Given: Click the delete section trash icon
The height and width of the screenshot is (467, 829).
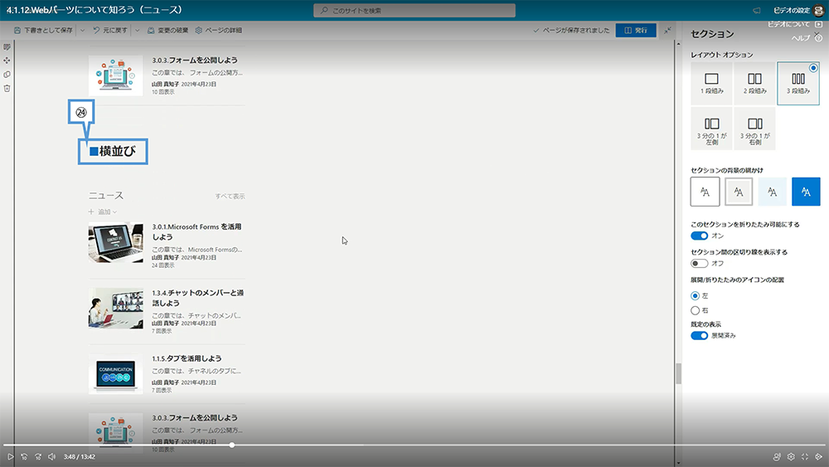Looking at the screenshot, I should tap(7, 88).
